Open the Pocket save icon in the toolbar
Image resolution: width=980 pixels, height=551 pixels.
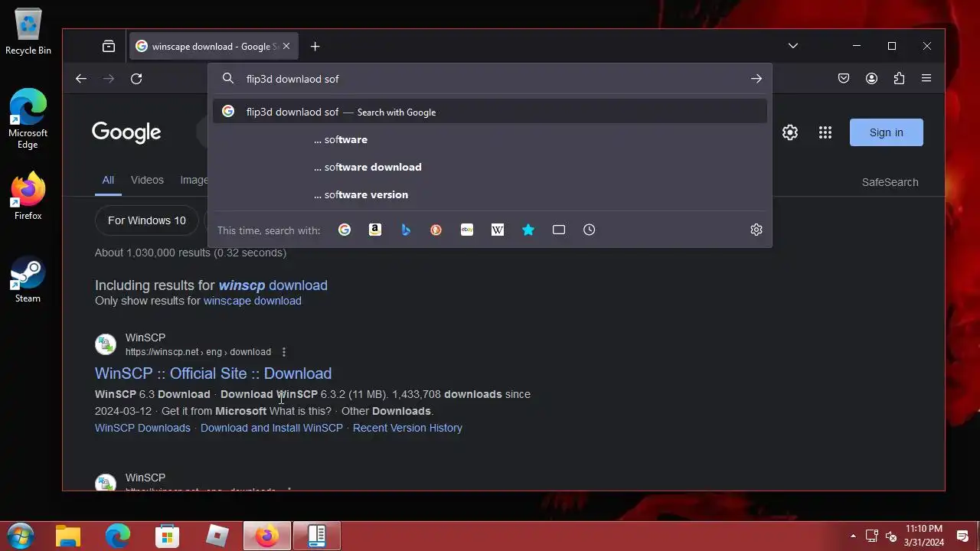(x=844, y=79)
